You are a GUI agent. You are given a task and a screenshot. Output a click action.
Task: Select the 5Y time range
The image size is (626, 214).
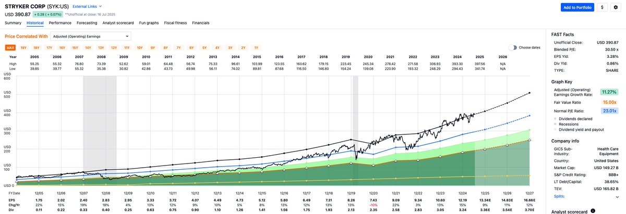204,47
